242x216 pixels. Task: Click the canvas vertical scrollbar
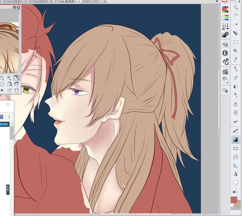pyautogui.click(x=219, y=100)
